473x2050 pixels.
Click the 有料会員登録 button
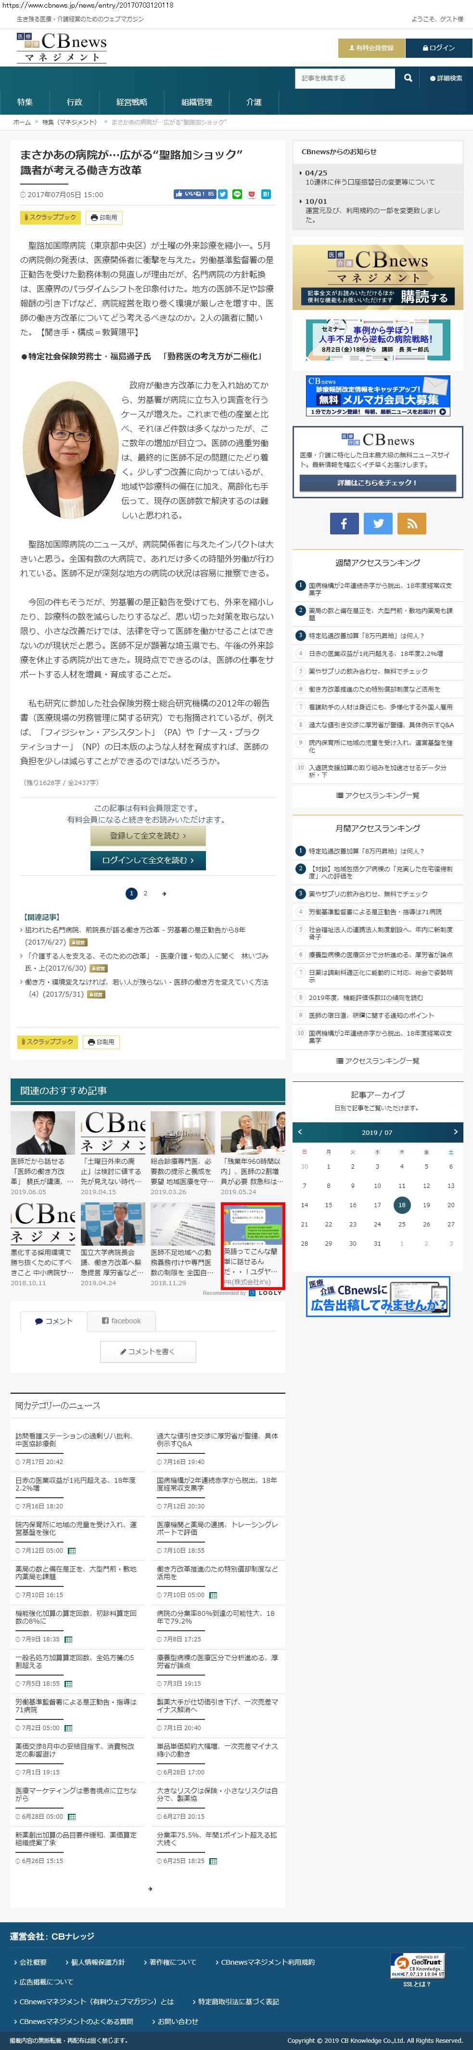(371, 48)
